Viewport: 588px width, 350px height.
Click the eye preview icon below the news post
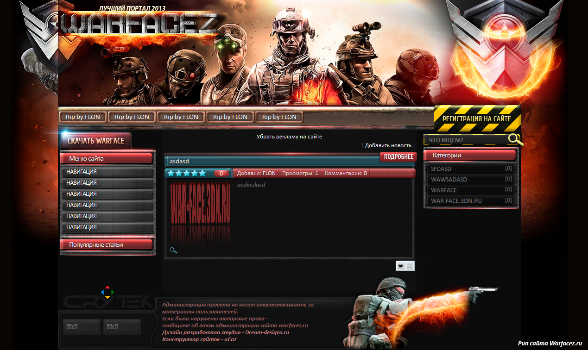[399, 266]
